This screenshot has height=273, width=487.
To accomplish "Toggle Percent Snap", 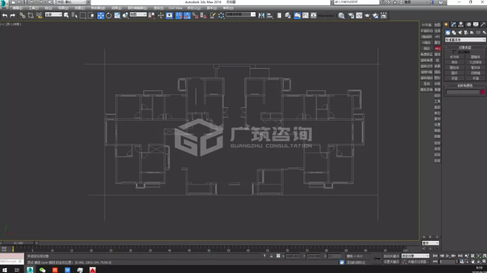I will 195,15.
